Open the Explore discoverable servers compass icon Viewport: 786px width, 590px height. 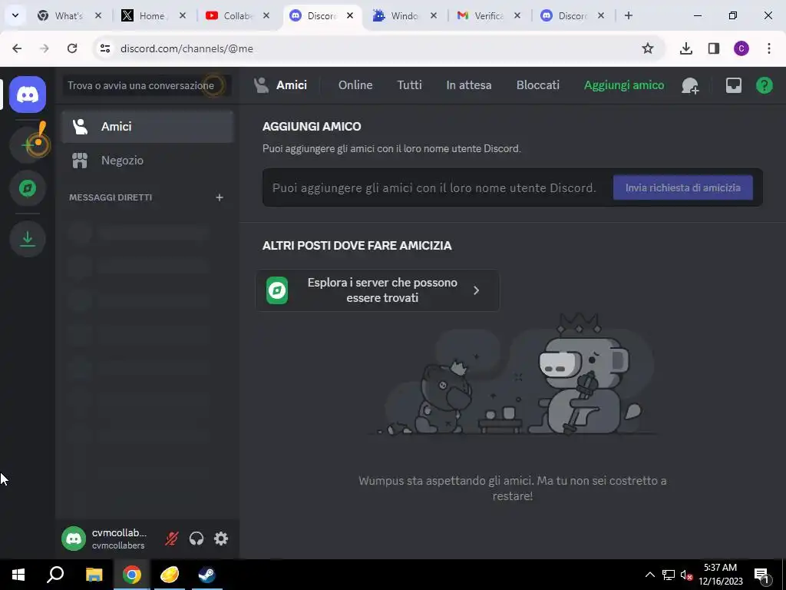[28, 188]
